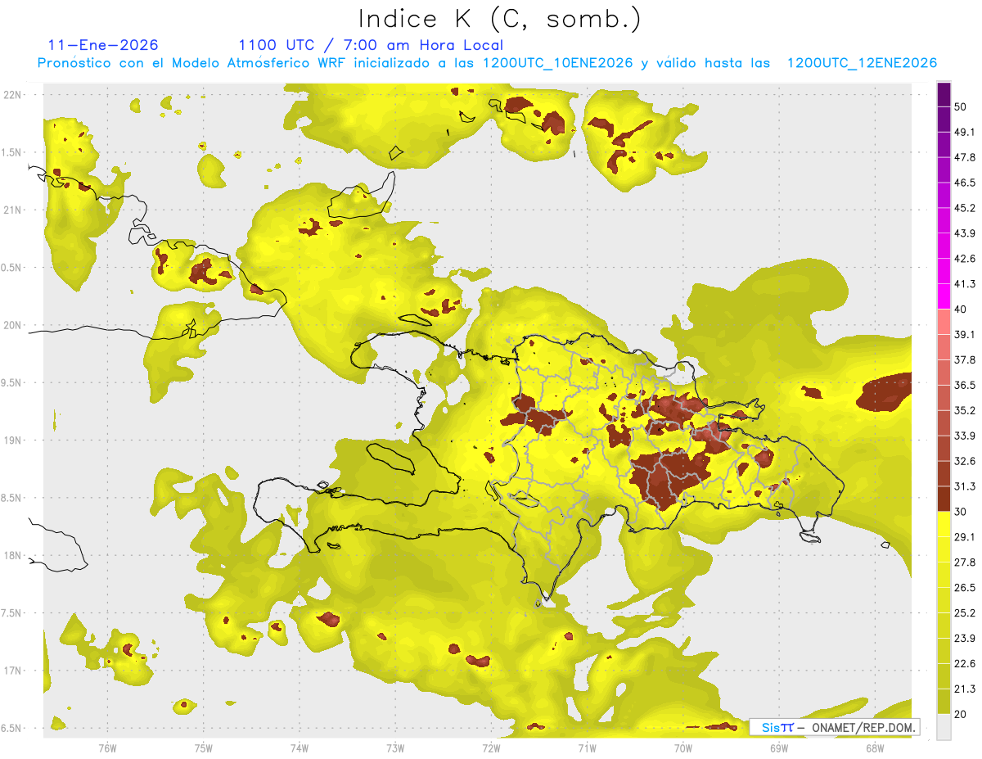This screenshot has height=759, width=982.
Task: Click the colorbar value '33.9'
Action: (x=966, y=436)
